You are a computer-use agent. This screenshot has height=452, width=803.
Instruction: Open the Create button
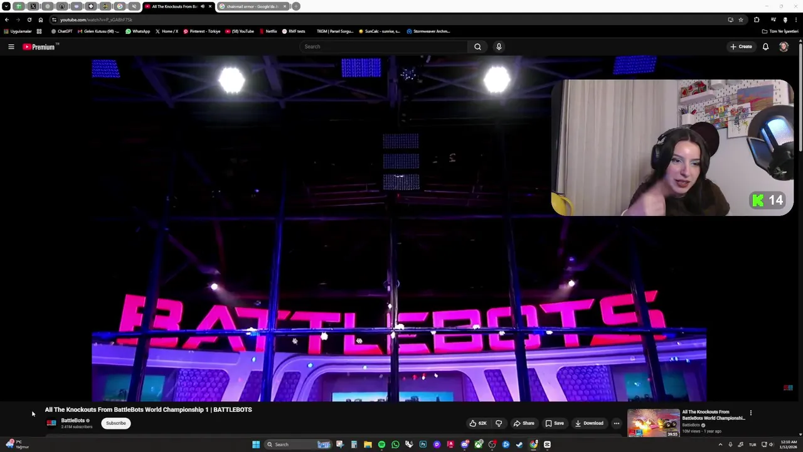point(741,46)
